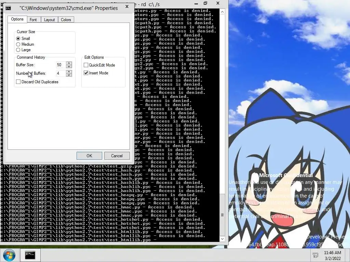Image resolution: width=350 pixels, height=262 pixels.
Task: Minimize the cmd console window
Action: [x=196, y=3]
